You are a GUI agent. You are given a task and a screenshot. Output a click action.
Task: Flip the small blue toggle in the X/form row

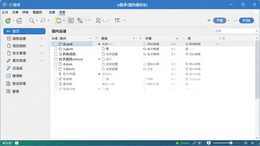point(173,49)
